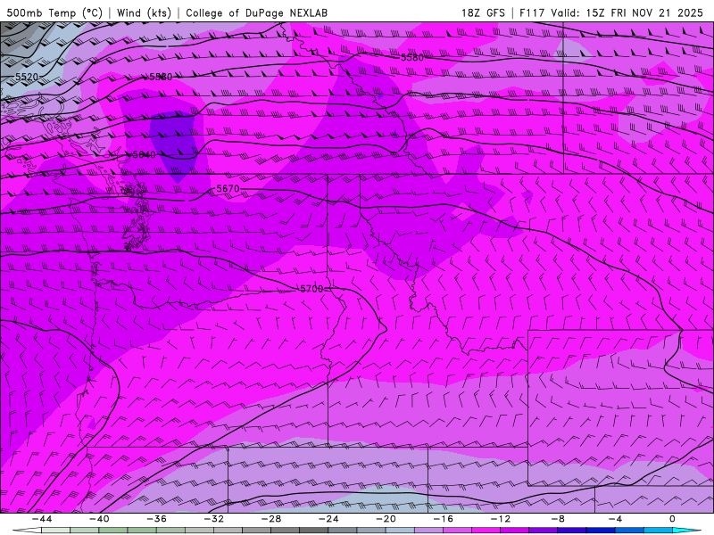This screenshot has height=535, width=714.
Task: Click the 5700 height contour label
Action: tap(311, 289)
